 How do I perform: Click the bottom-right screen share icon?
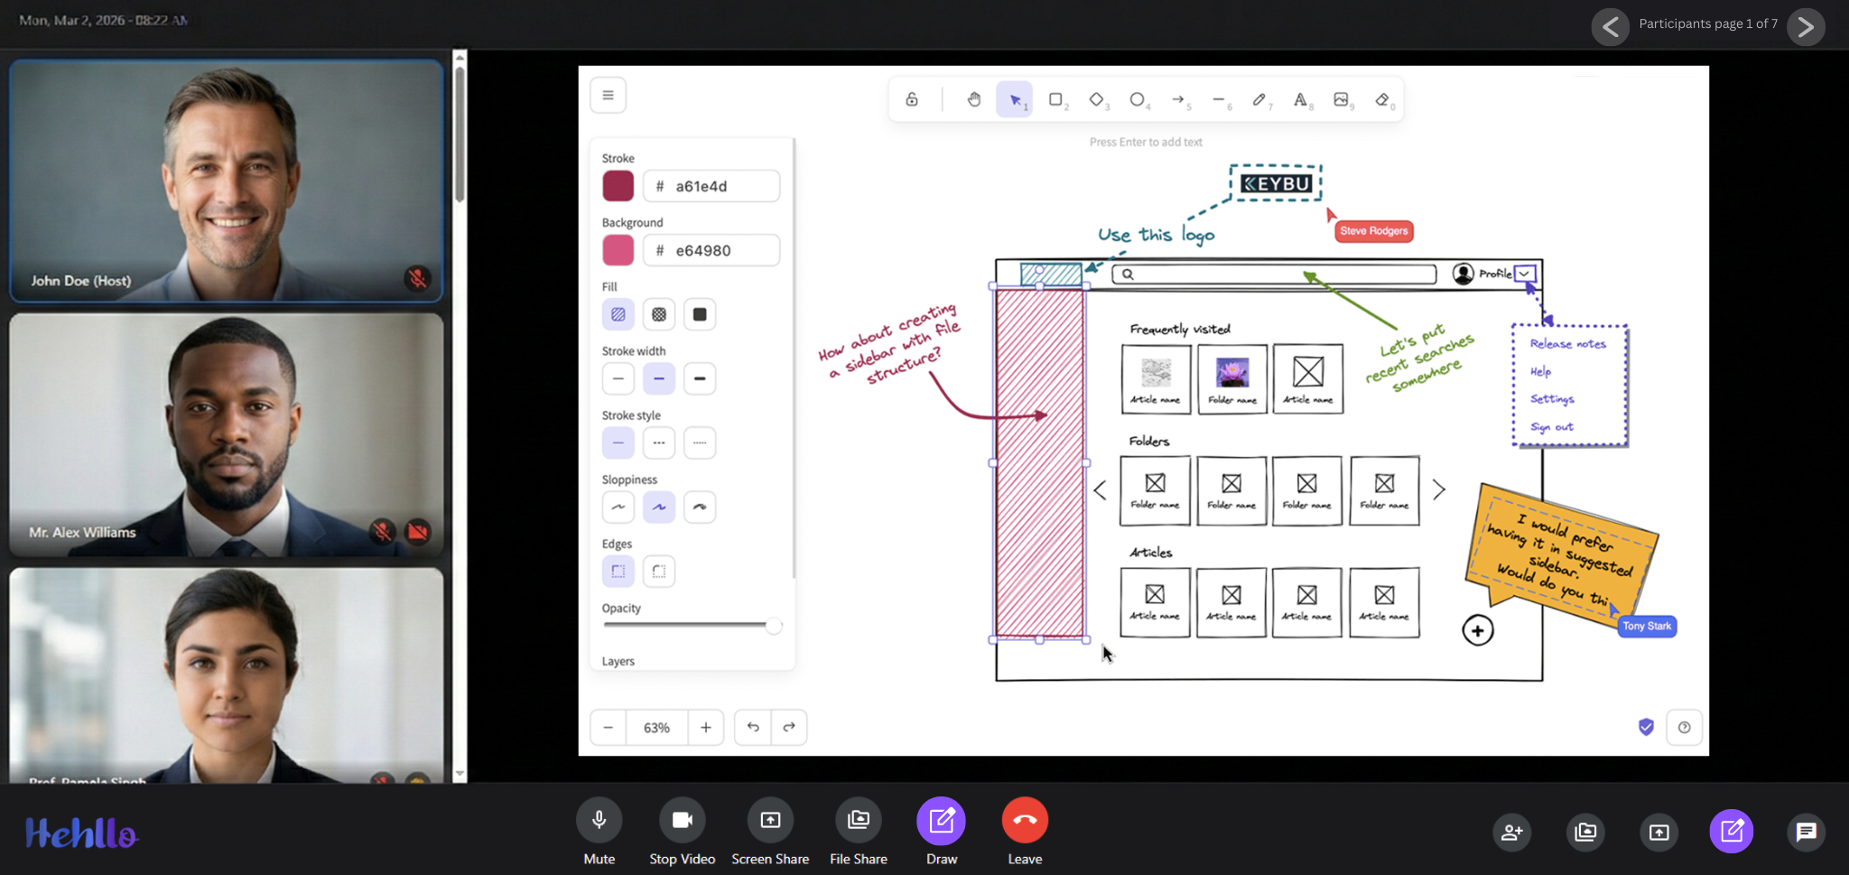1659,832
